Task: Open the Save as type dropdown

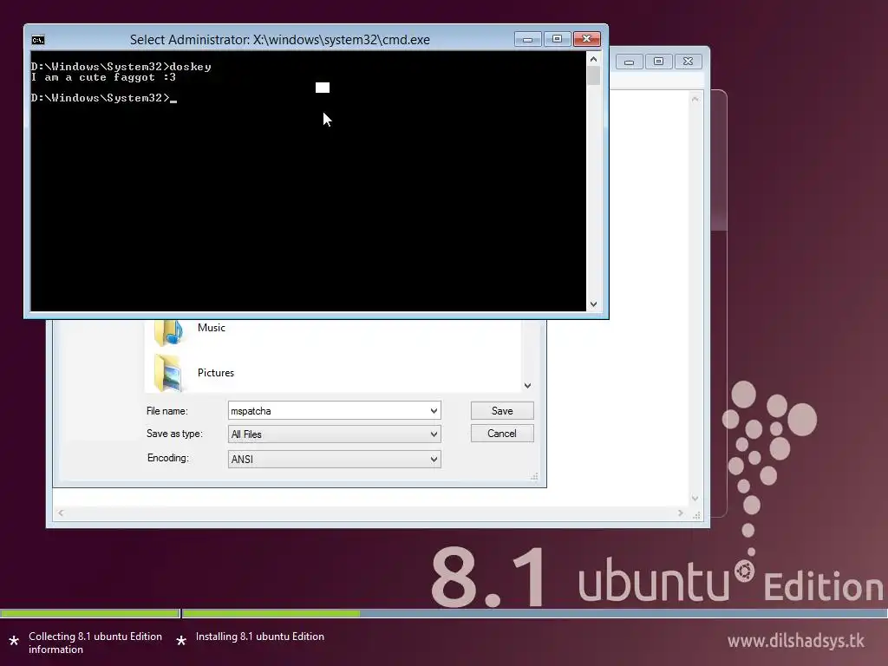Action: click(x=334, y=434)
